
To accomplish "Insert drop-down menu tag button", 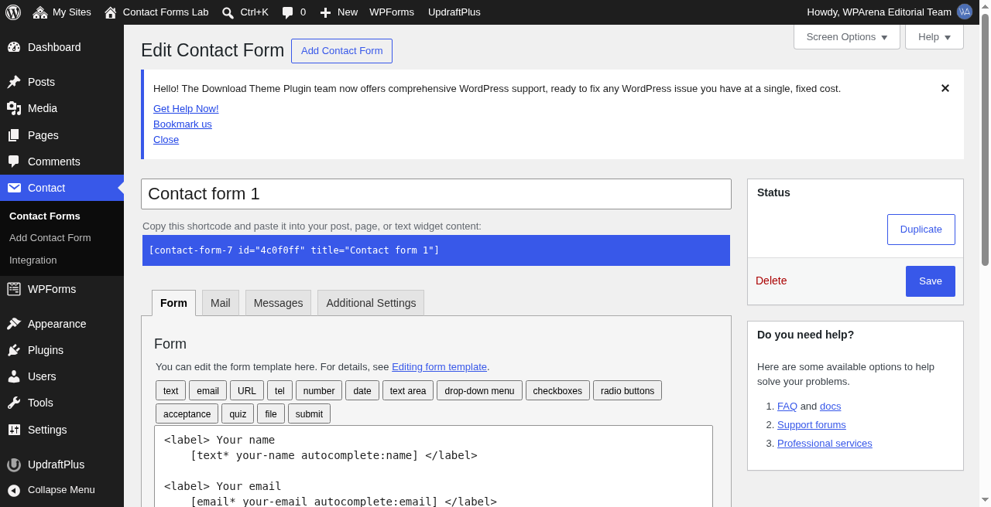I will (x=479, y=390).
